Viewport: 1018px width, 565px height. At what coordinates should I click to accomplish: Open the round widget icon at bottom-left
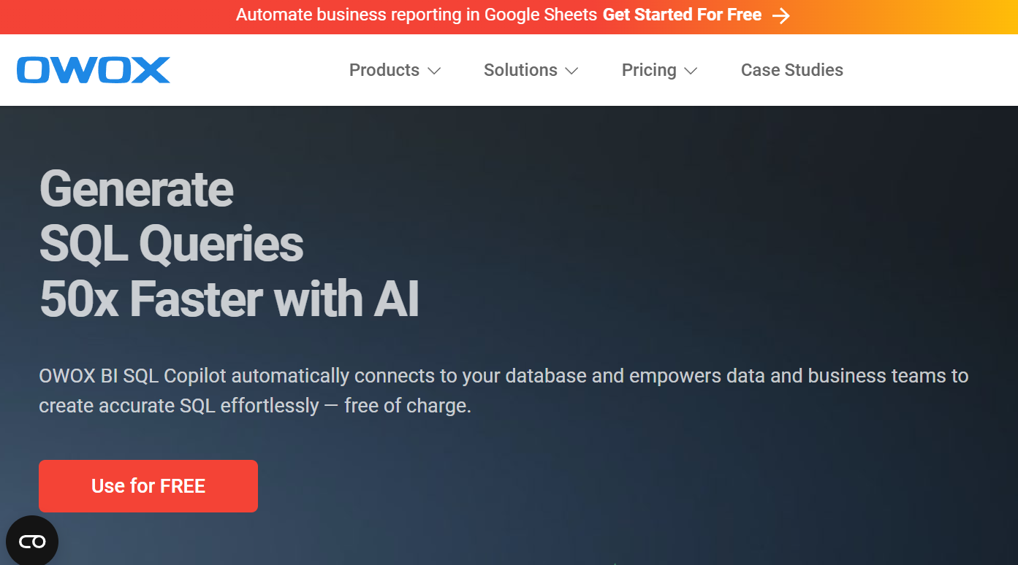coord(31,541)
